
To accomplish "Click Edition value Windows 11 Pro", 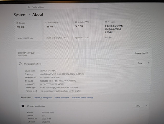I will click(48, 113).
